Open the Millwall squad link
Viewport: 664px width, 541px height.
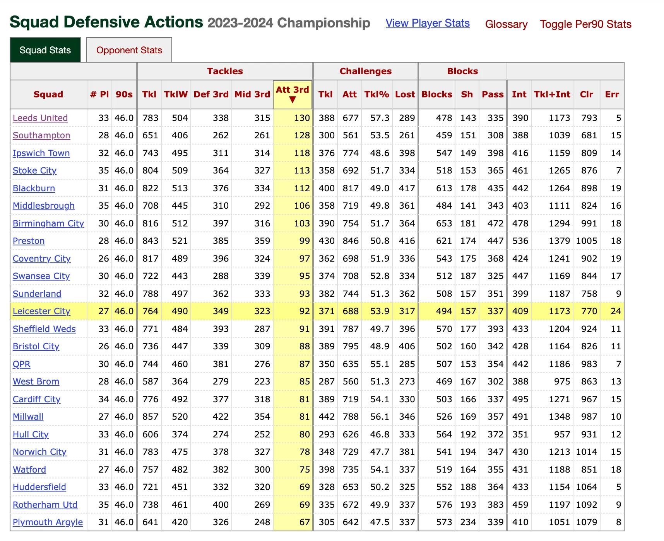click(28, 417)
